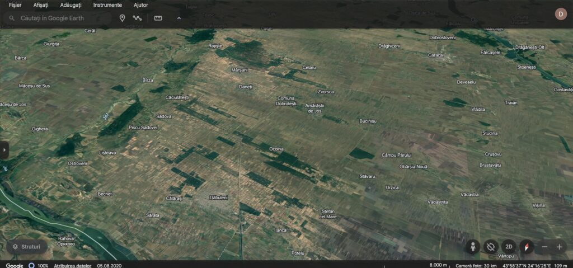Zoom out with the minus button
Image resolution: width=573 pixels, height=268 pixels.
point(544,247)
